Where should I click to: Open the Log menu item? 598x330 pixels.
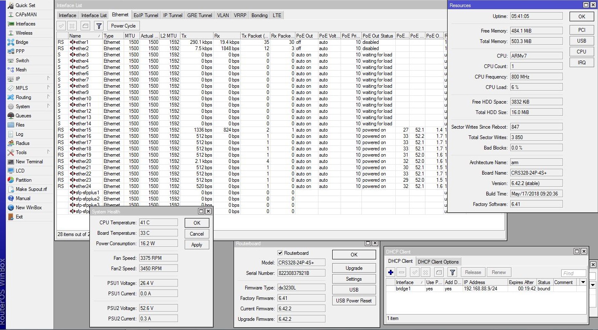pyautogui.click(x=19, y=134)
